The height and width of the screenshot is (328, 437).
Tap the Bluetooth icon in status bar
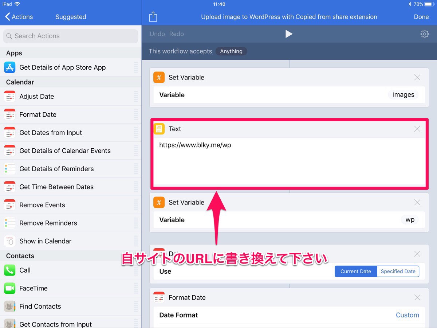[x=410, y=4]
